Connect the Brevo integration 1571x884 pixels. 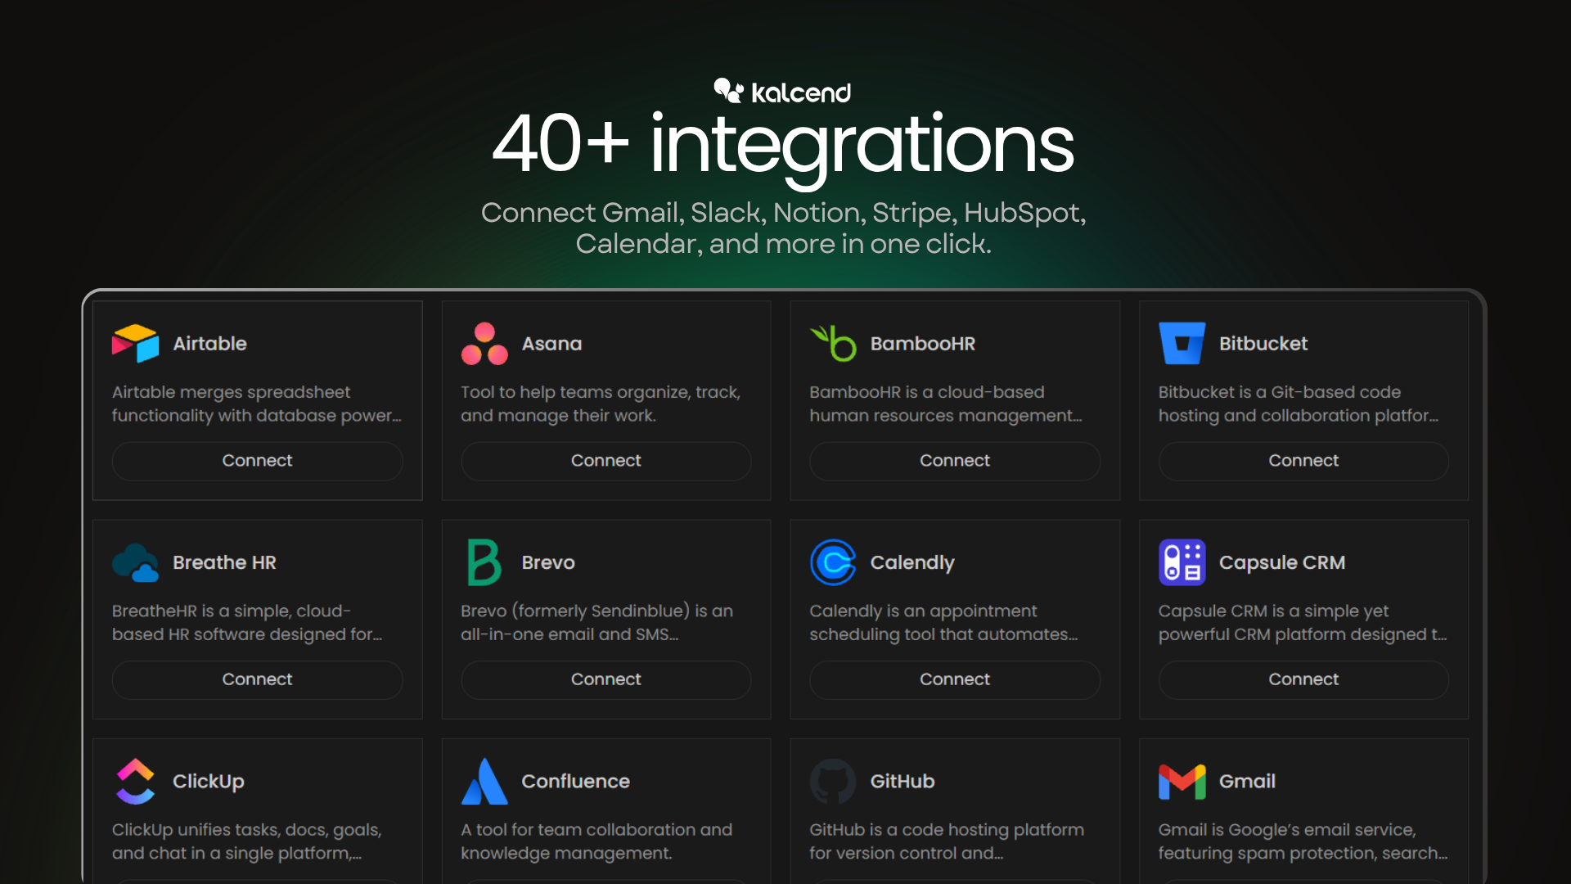click(605, 679)
